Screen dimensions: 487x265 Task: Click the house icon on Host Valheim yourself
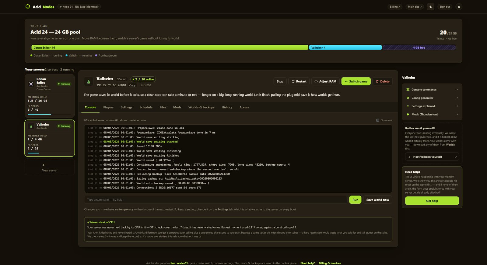[409, 157]
